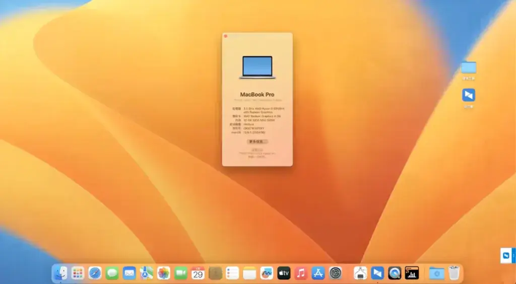
Task: Open the white utility app beside System Settings
Action: tap(360, 273)
